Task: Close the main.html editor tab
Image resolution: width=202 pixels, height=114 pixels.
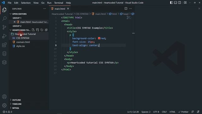Action: (68, 9)
